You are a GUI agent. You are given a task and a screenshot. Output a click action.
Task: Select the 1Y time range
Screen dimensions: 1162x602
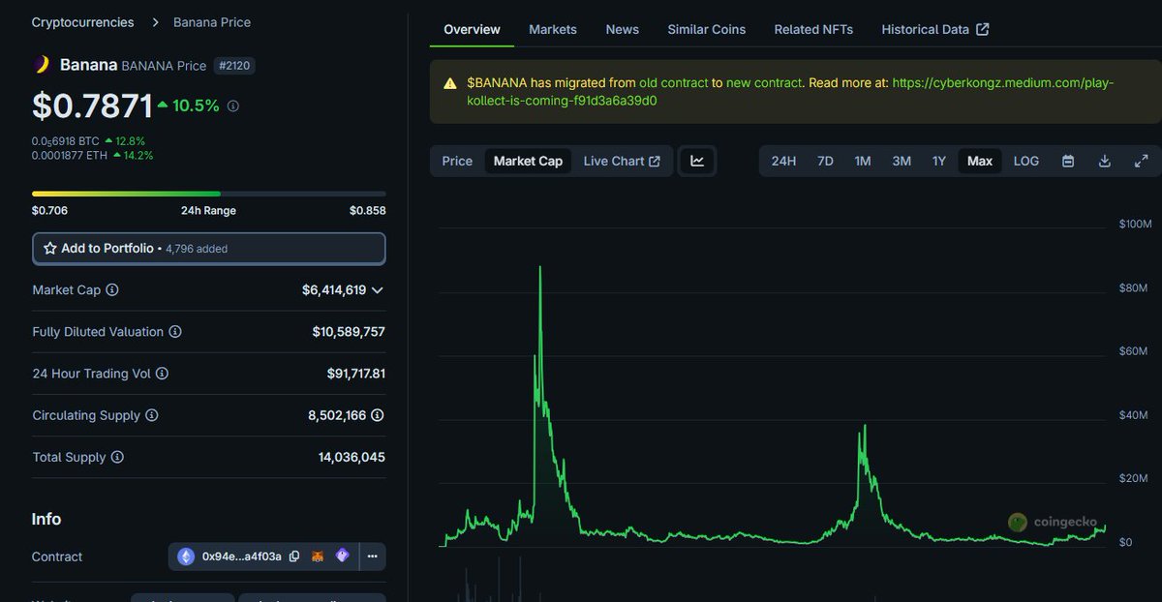(939, 161)
